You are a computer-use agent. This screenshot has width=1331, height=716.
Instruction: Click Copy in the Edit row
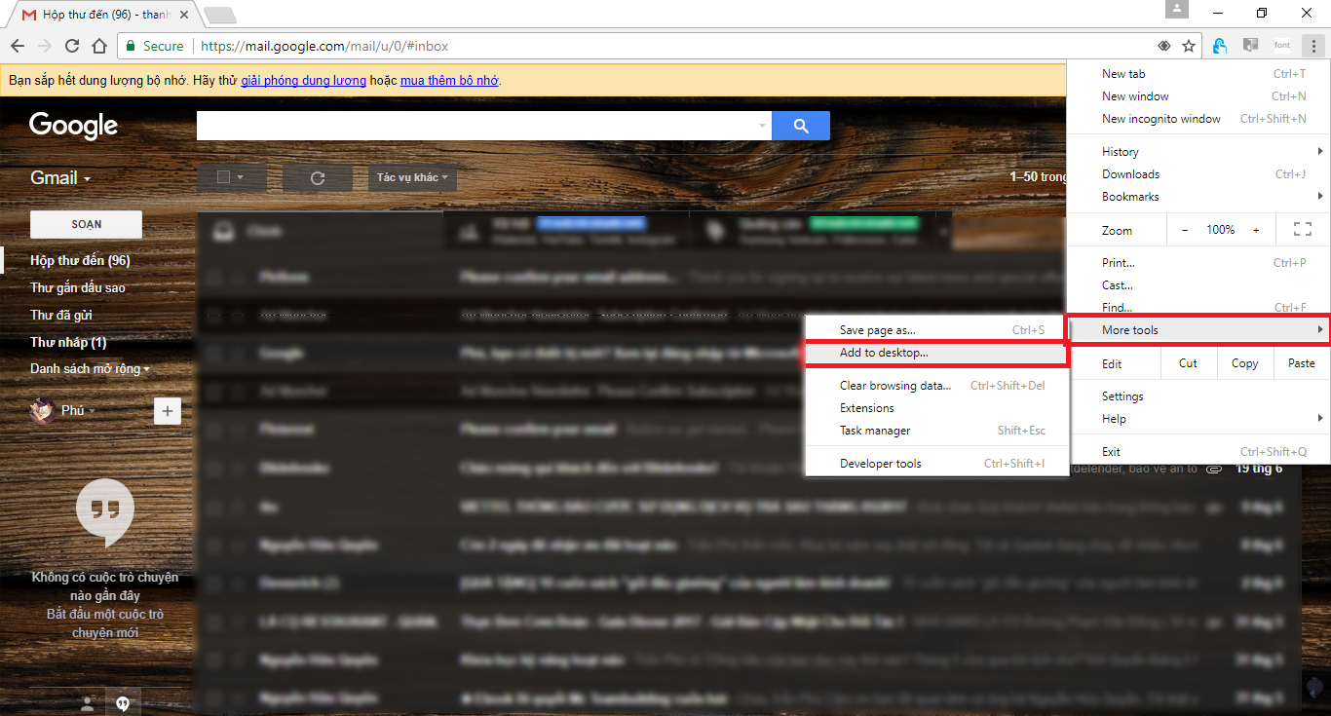(x=1244, y=363)
